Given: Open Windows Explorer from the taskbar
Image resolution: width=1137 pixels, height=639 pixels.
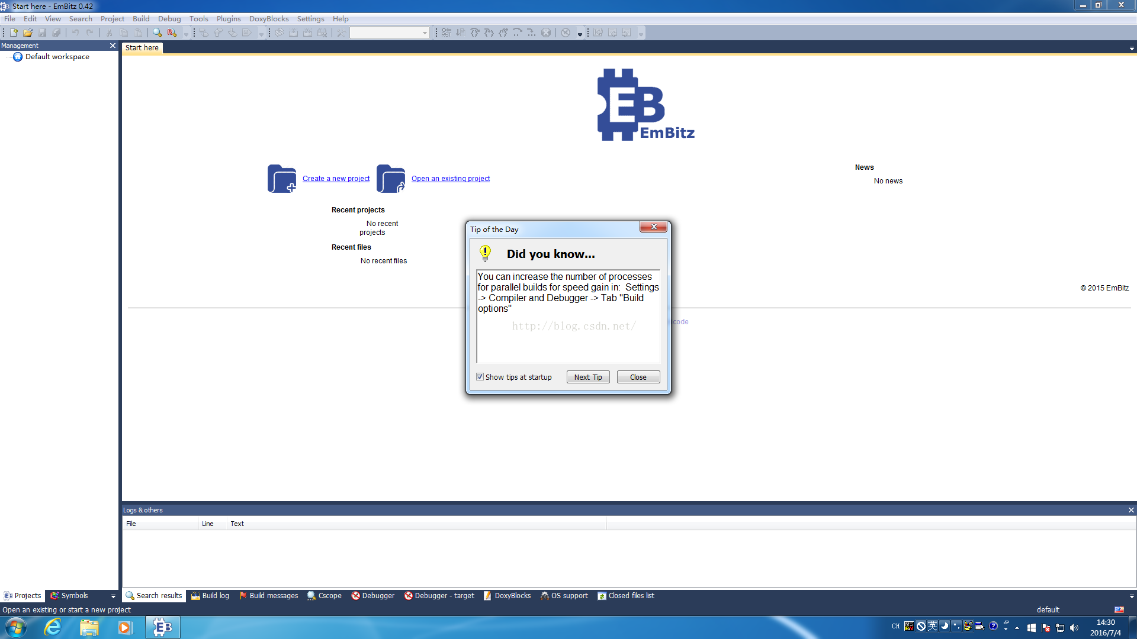Looking at the screenshot, I should pyautogui.click(x=89, y=627).
